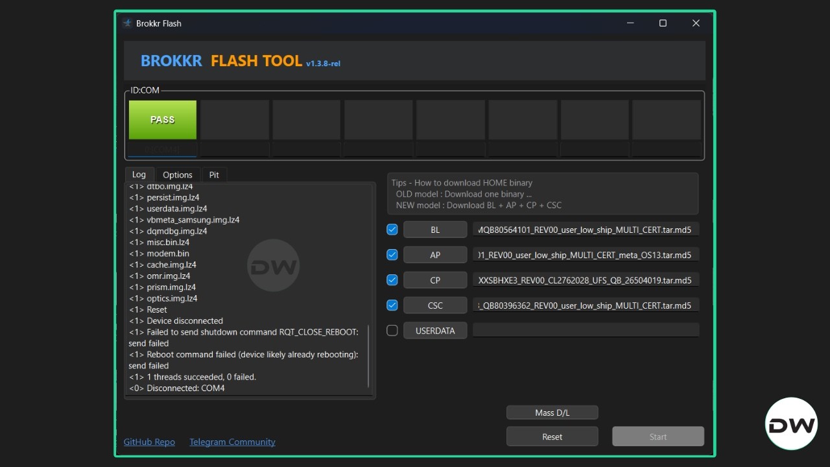Select the 'optics.img.lz4' log line

[x=163, y=298]
